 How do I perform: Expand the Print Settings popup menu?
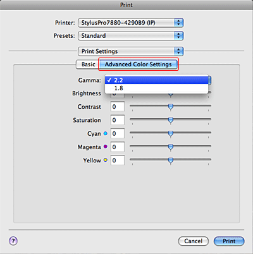(130, 51)
